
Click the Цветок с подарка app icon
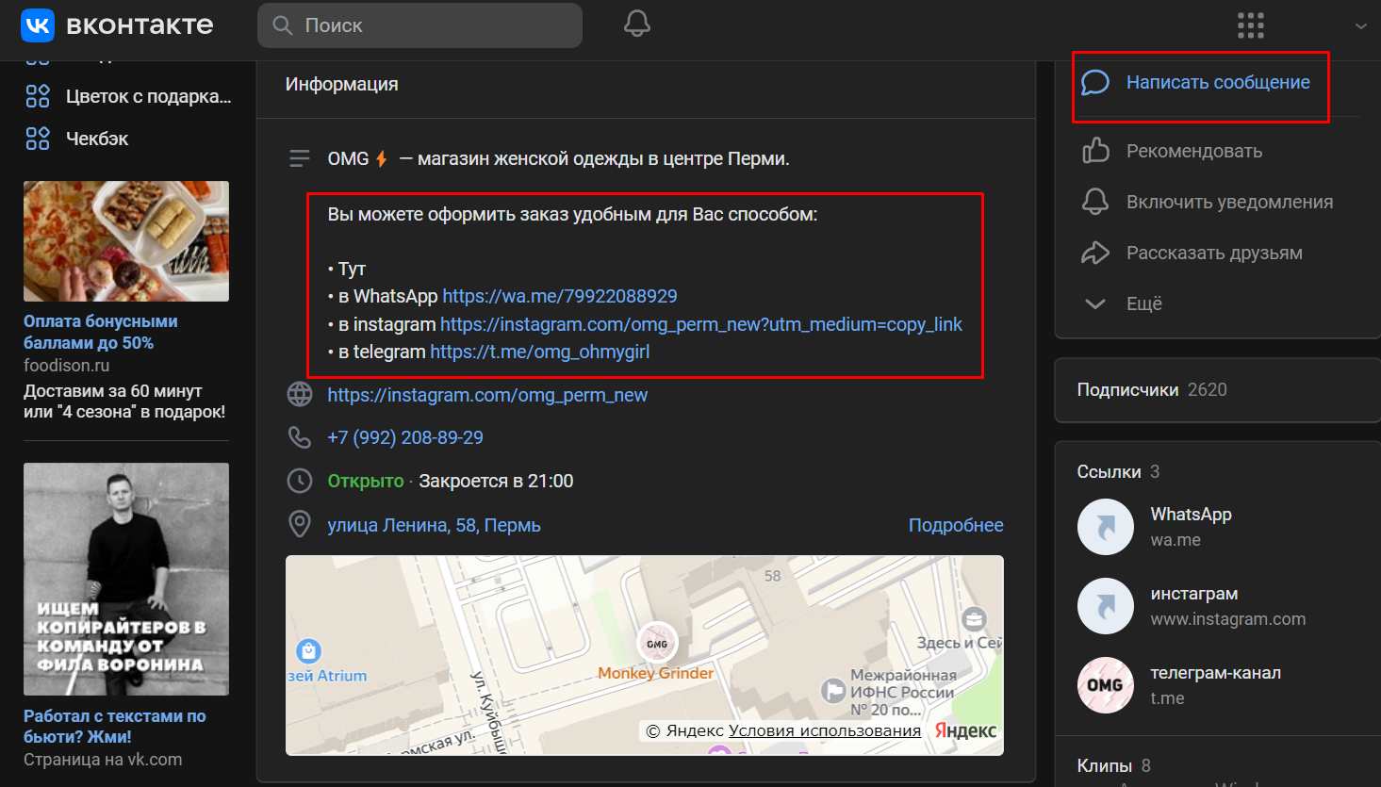38,96
